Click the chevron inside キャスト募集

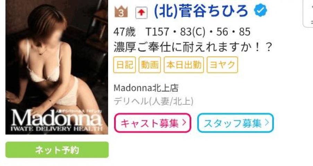184,122
